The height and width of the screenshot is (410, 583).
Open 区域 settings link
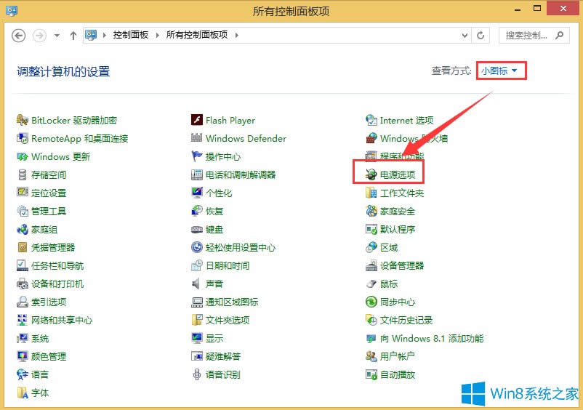[389, 248]
